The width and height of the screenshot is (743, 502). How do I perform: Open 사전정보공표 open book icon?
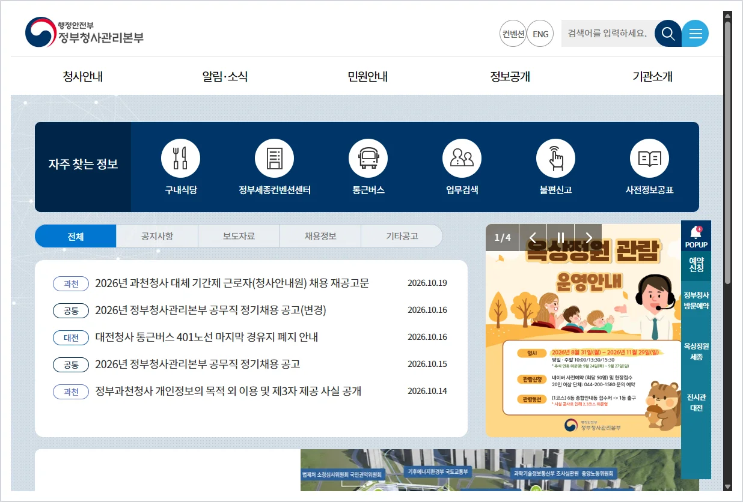click(x=649, y=159)
